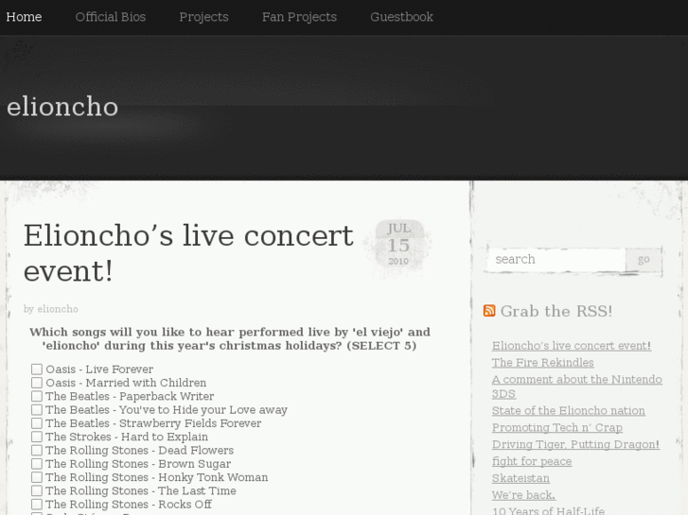Check Oasis - Live Forever
Viewport: 688px width, 515px height.
click(37, 369)
